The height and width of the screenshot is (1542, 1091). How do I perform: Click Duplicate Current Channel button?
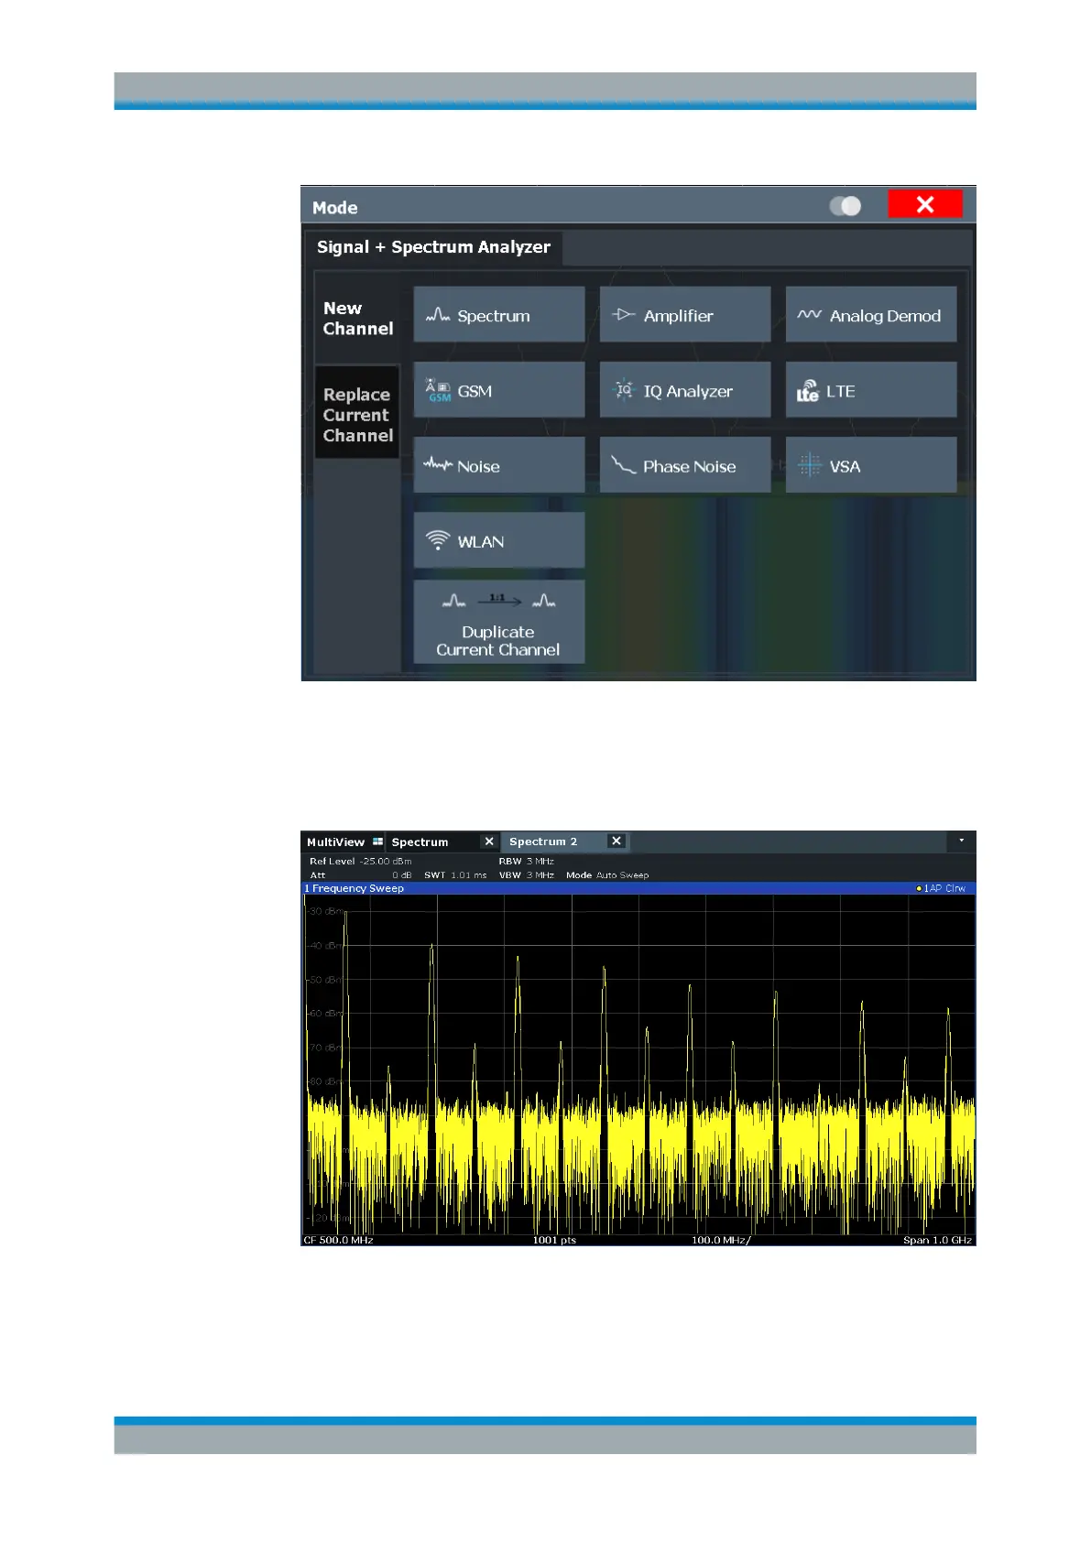pos(498,623)
